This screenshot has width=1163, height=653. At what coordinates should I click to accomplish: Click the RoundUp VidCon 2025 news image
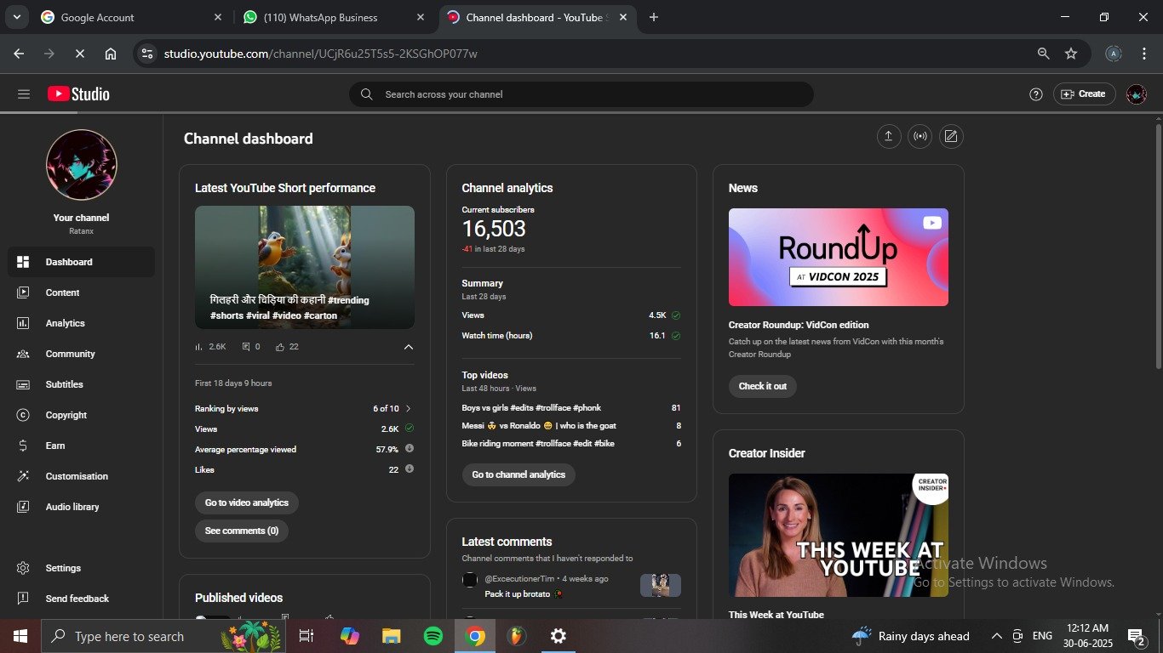pyautogui.click(x=839, y=257)
